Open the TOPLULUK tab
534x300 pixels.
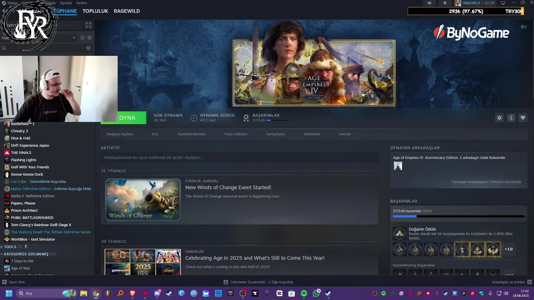point(95,11)
